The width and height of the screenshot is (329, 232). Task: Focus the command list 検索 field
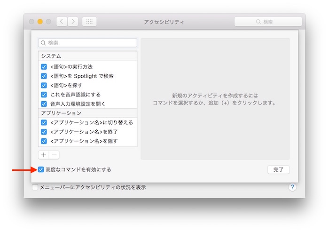(x=87, y=43)
